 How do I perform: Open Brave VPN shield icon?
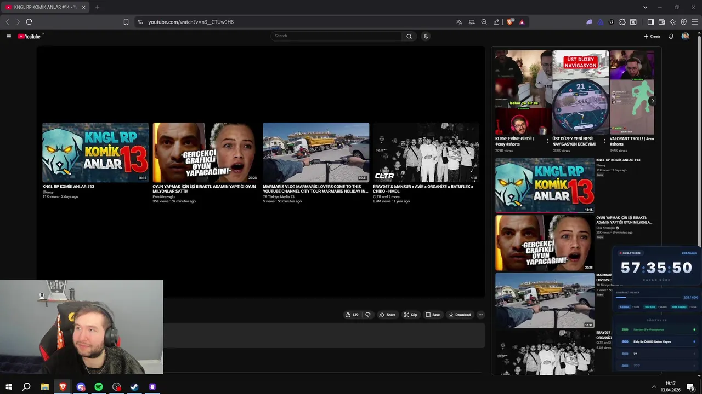click(683, 22)
